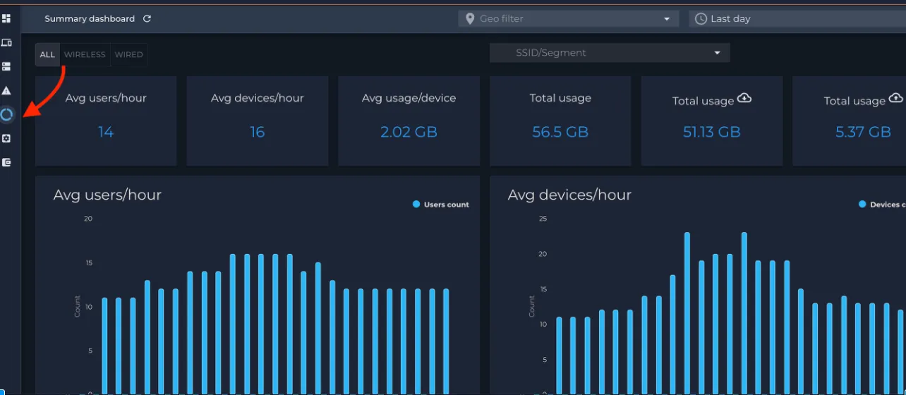Click the 5.37 GB upload usage value
Screen dimensions: 906x395
pos(863,132)
